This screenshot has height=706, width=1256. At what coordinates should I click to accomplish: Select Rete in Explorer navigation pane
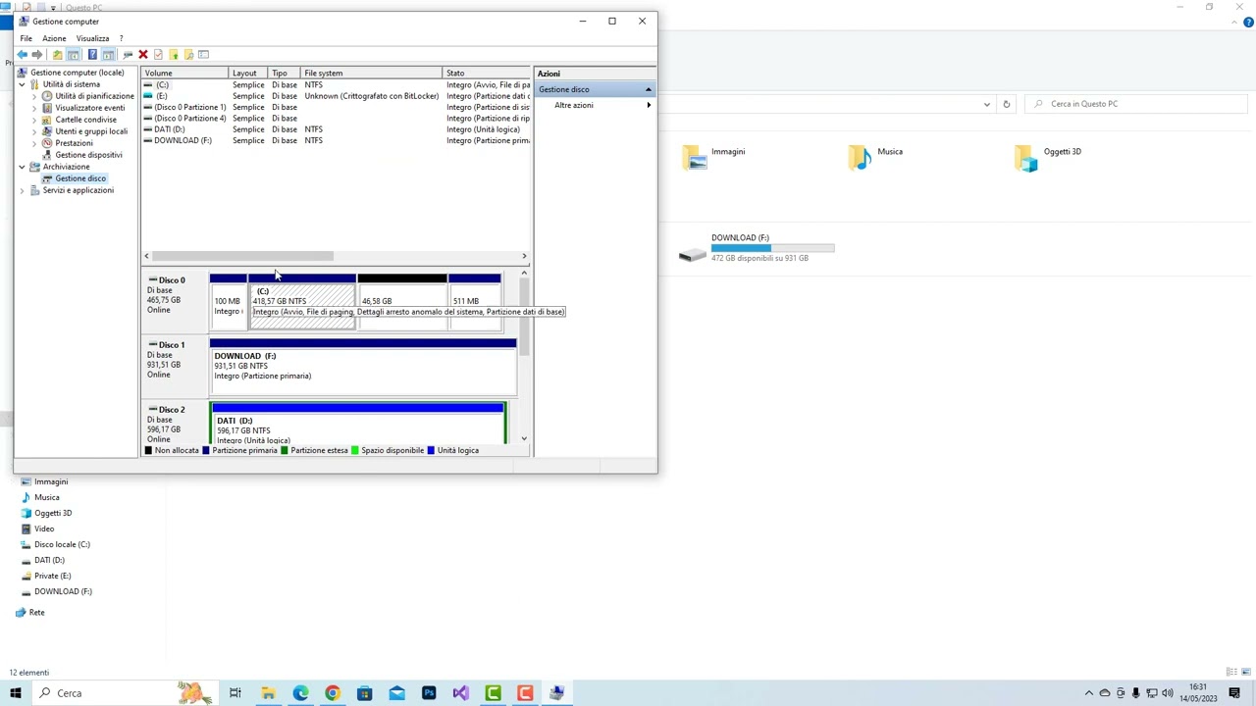click(36, 613)
